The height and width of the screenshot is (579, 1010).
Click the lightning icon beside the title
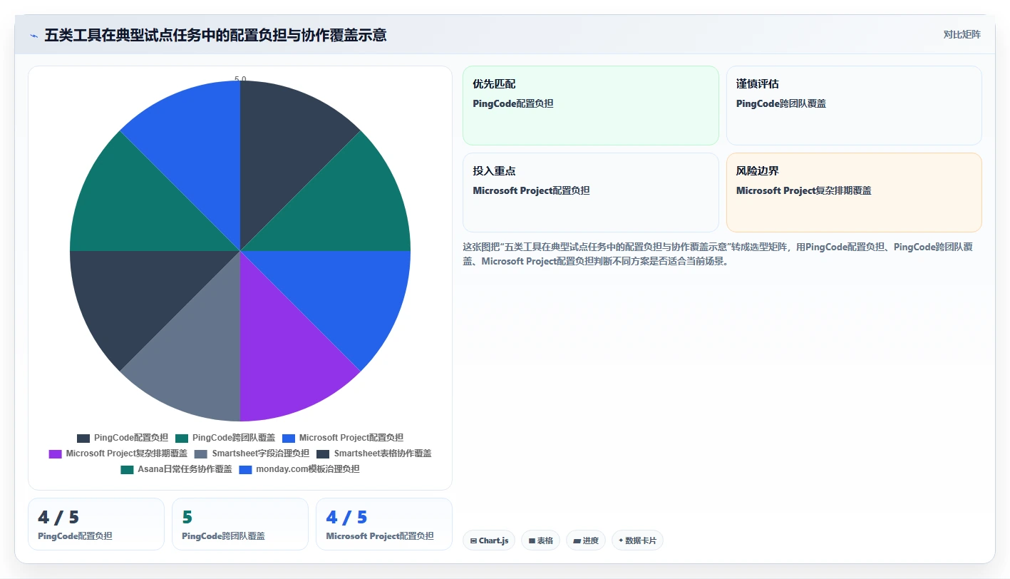(x=34, y=35)
